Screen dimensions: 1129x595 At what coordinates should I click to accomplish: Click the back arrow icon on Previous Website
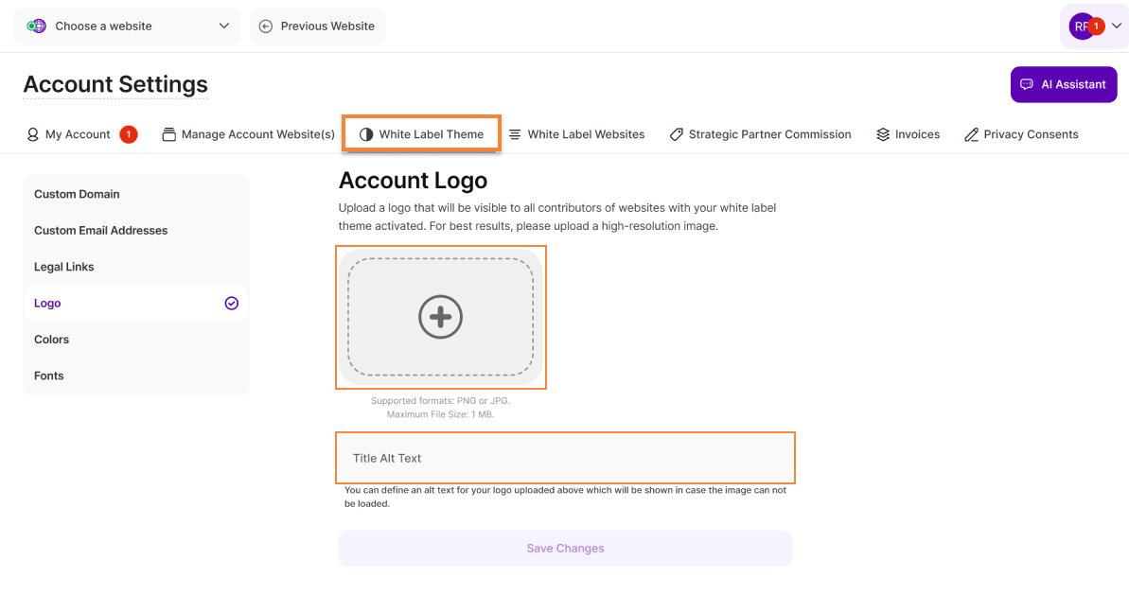[x=266, y=26]
